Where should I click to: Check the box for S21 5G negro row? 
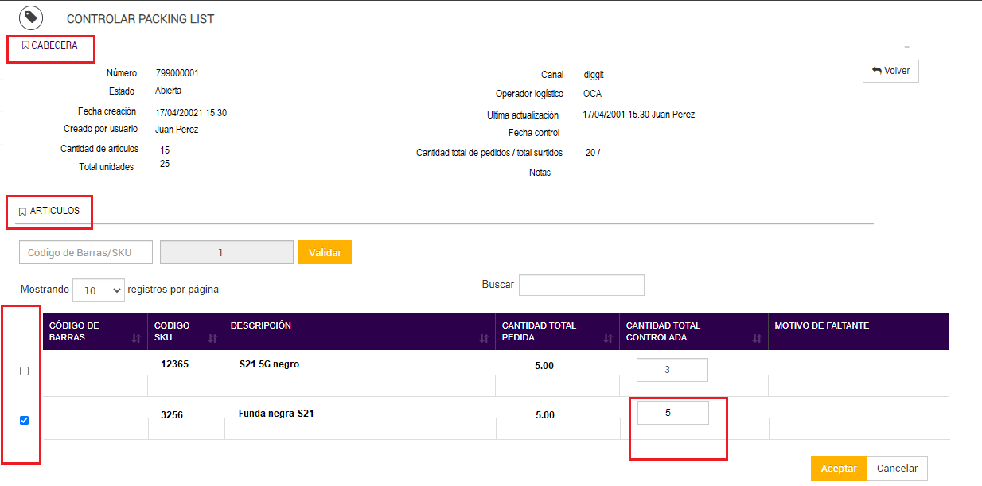pos(24,371)
